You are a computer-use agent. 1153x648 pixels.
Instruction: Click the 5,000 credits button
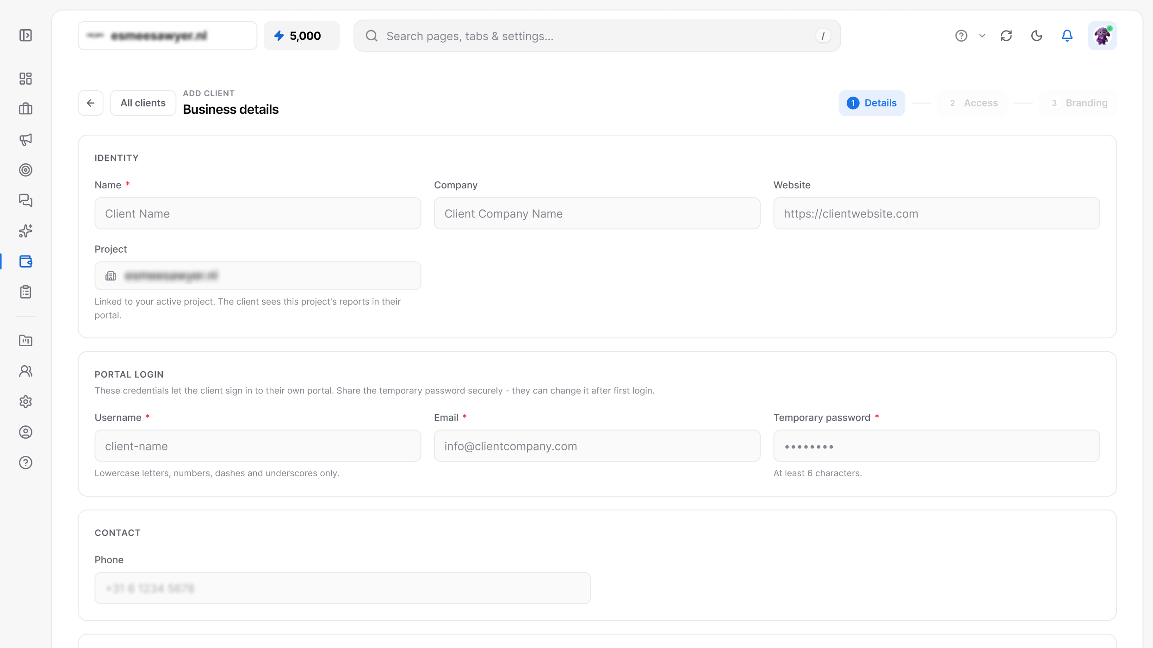tap(302, 36)
